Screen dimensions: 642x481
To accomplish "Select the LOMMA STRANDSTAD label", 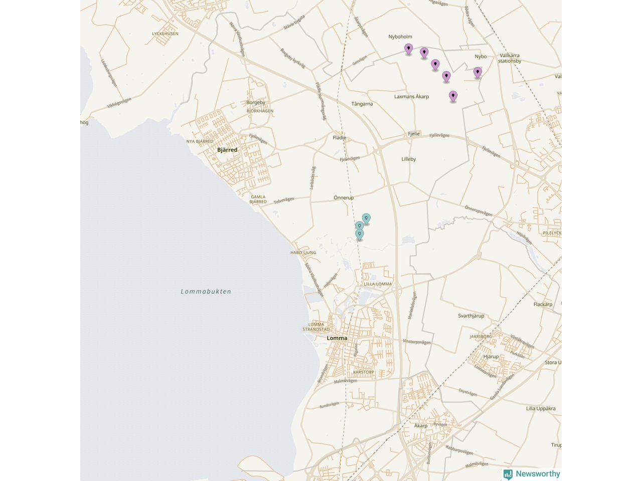I will [316, 327].
